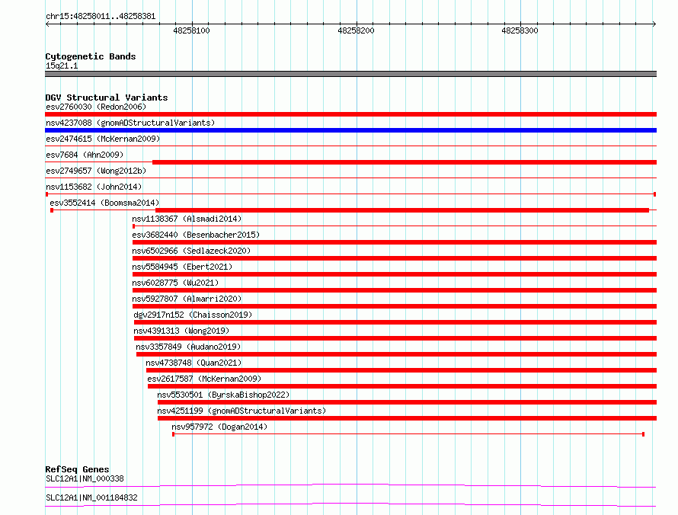Open variant esv3682440 (Besenbacher2015)

pos(196,235)
